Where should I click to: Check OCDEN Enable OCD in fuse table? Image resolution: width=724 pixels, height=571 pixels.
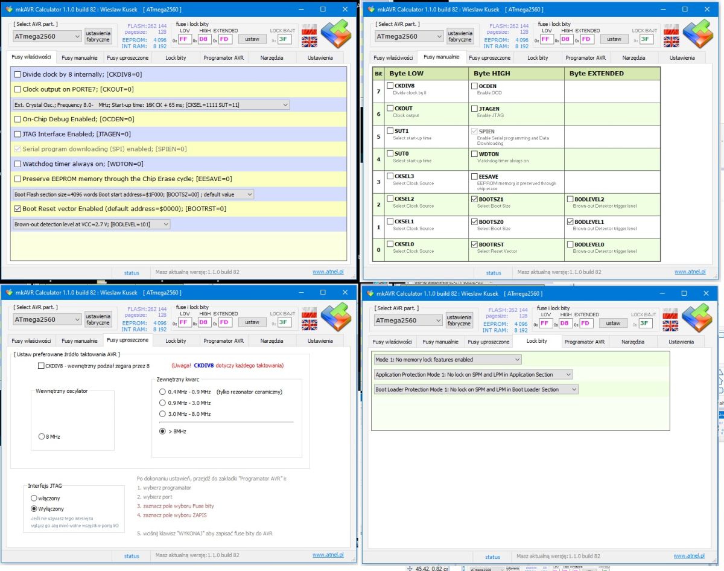pos(474,86)
